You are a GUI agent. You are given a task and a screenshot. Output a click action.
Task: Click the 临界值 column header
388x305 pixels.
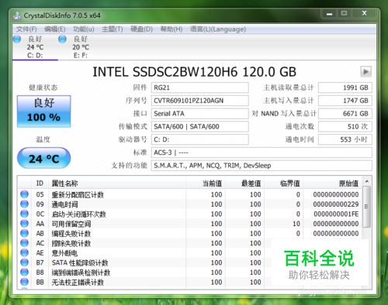pyautogui.click(x=284, y=183)
